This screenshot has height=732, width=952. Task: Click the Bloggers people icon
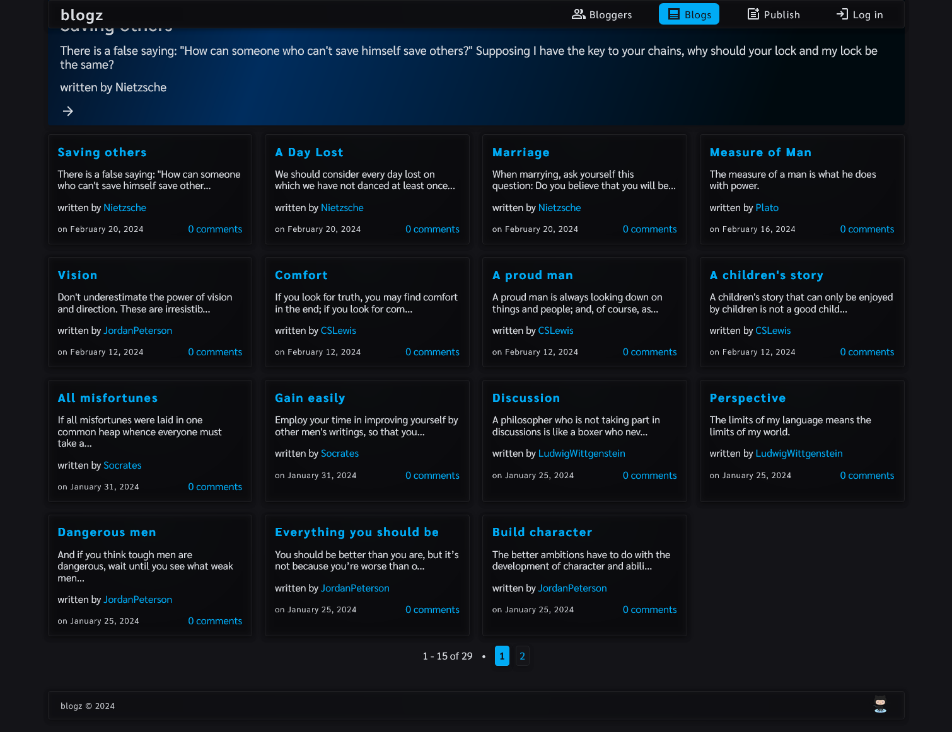tap(578, 14)
